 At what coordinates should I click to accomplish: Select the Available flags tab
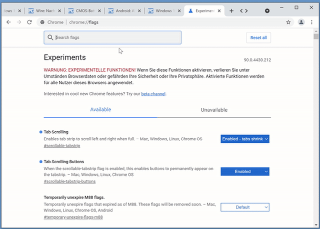[x=100, y=110]
